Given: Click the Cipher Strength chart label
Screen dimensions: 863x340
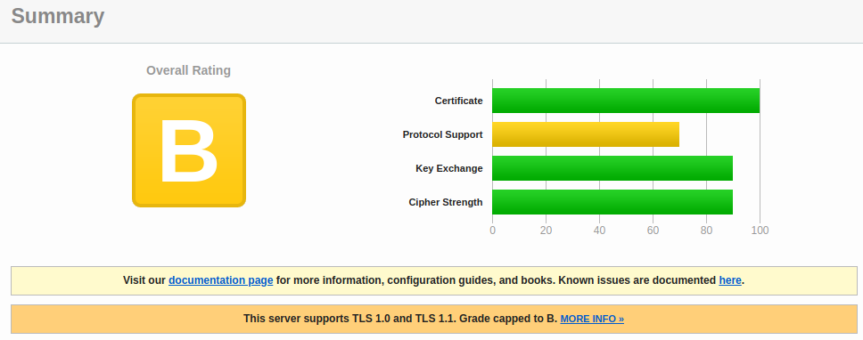Looking at the screenshot, I should coord(445,202).
